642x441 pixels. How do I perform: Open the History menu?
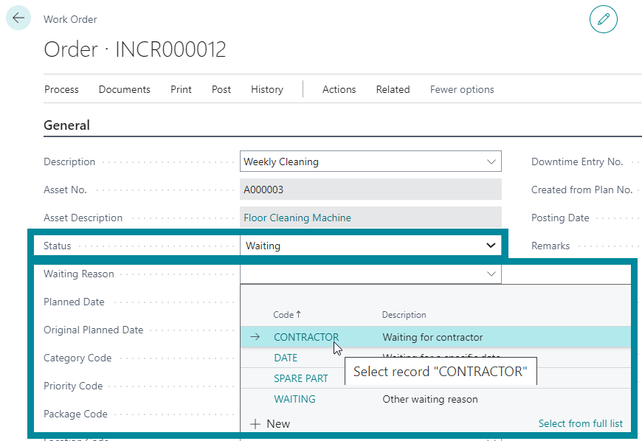coord(267,89)
